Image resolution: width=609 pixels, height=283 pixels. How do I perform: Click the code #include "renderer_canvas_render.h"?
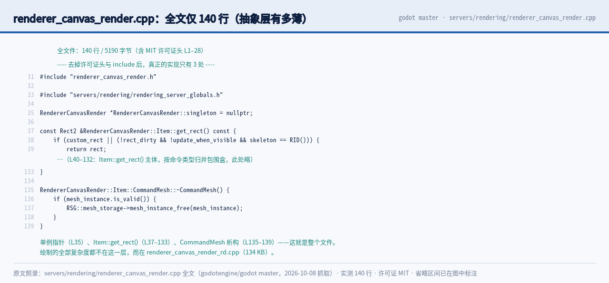click(98, 77)
